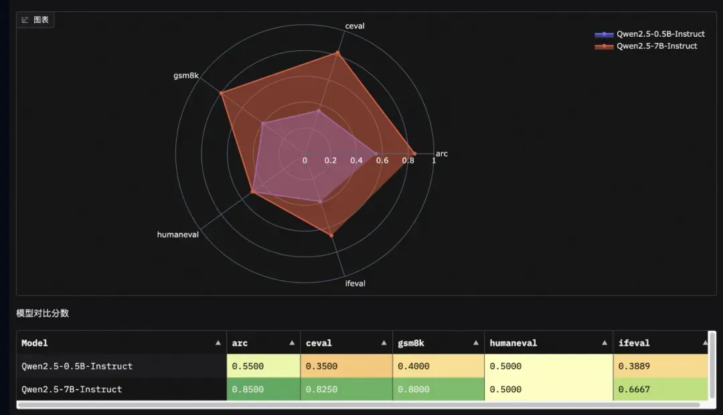Click the blue Qwen2.5-0.5B-Instruct legend swatch
723x415 pixels.
[x=604, y=34]
